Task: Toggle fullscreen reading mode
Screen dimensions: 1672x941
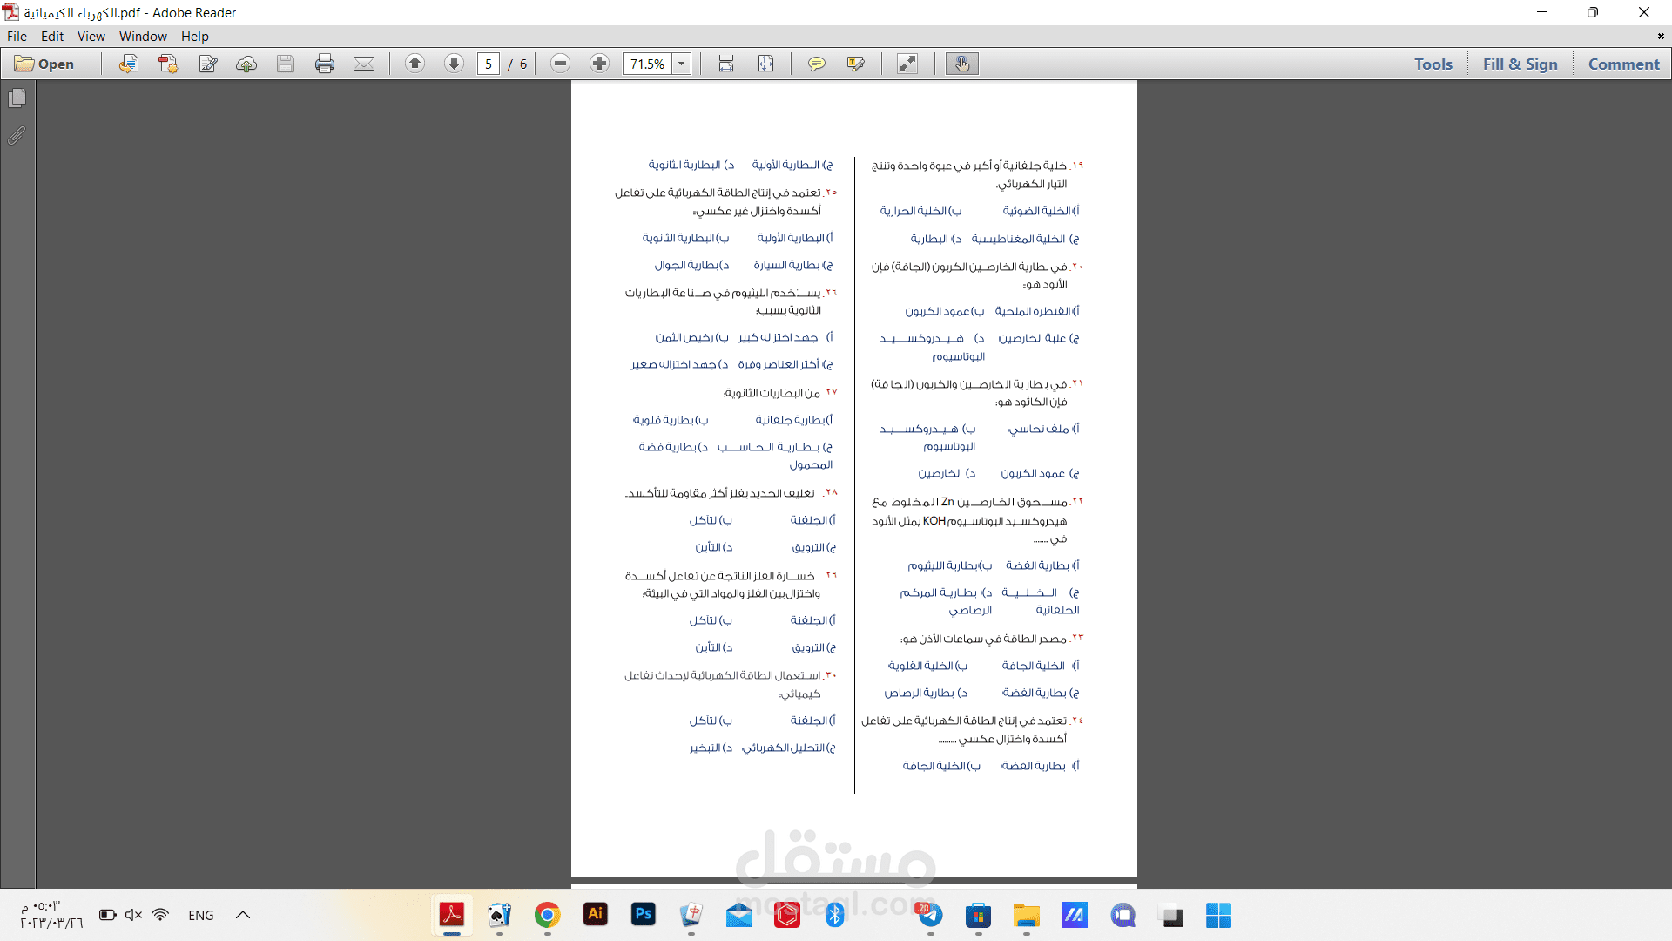Action: tap(908, 63)
